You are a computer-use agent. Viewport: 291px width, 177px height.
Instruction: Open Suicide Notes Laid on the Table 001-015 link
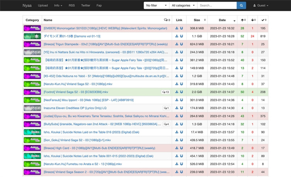98,156
